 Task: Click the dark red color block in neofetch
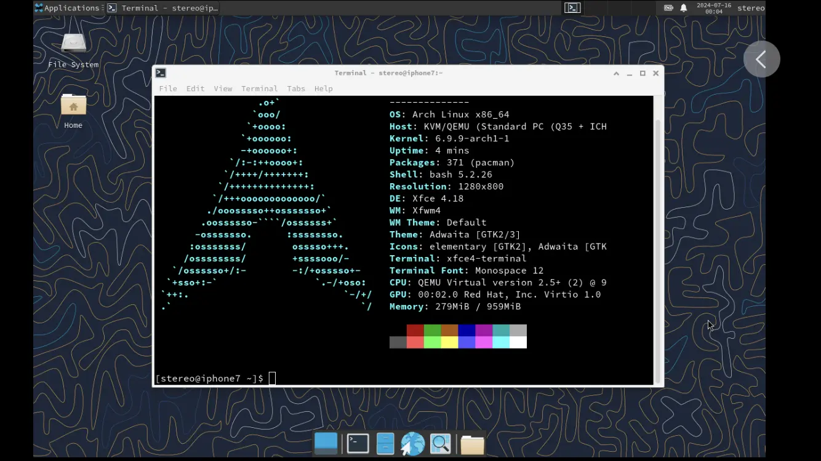[x=415, y=330]
